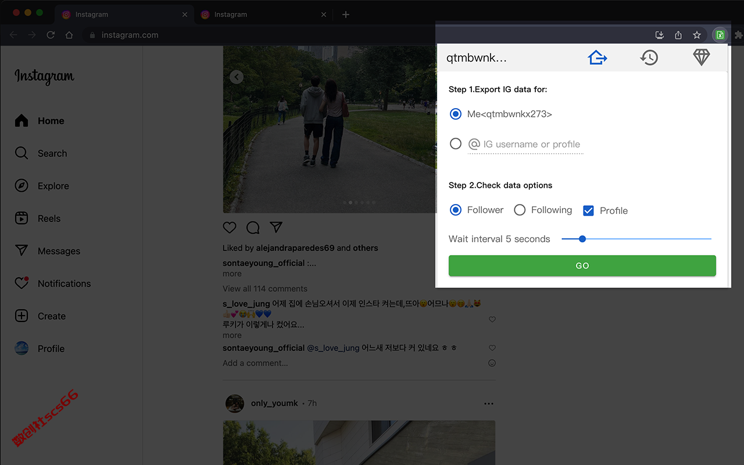Show the previous photo in the carousel
Viewport: 744px width, 465px height.
[x=236, y=77]
